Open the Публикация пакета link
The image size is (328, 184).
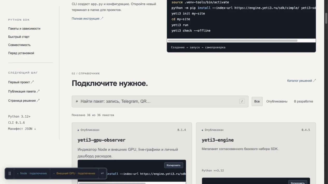(x=24, y=91)
